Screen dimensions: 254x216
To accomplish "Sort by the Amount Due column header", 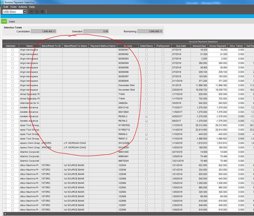I will pyautogui.click(x=199, y=46).
